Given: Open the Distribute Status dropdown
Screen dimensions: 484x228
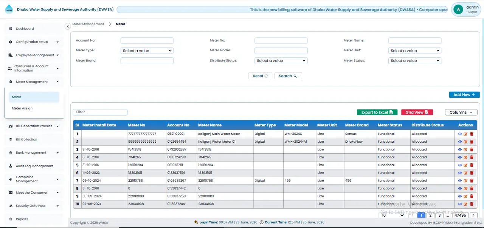Looking at the screenshot, I should [281, 60].
